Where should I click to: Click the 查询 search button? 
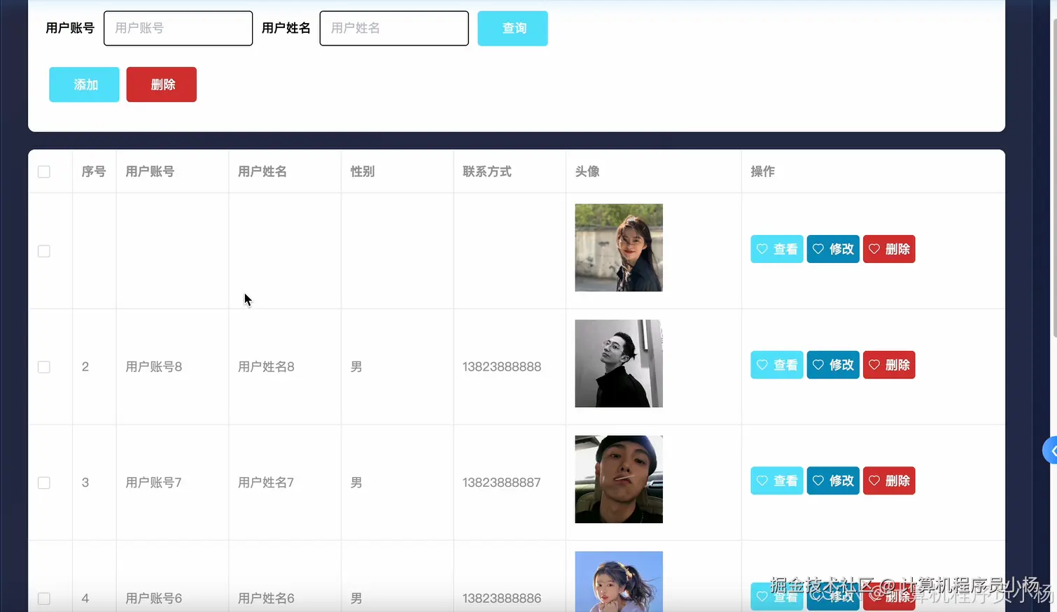click(x=512, y=28)
